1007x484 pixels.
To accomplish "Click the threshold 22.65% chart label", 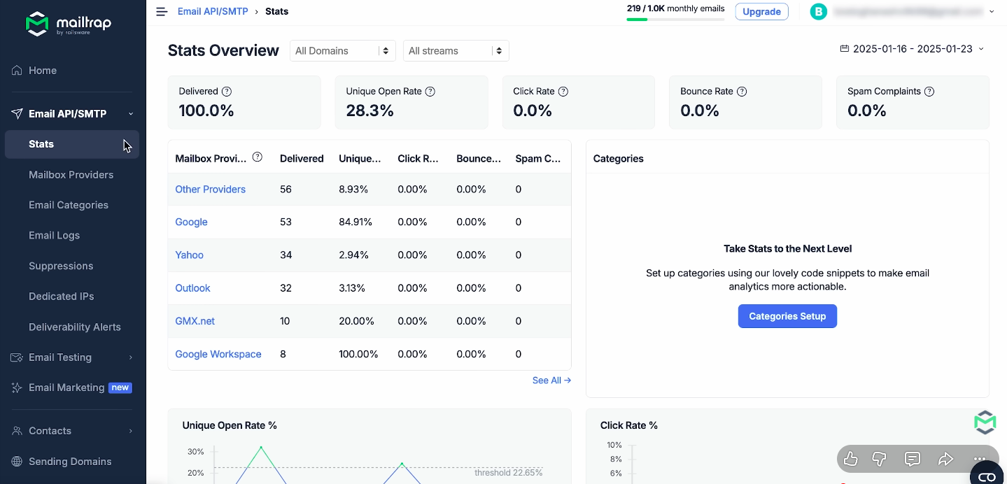I will 508,473.
